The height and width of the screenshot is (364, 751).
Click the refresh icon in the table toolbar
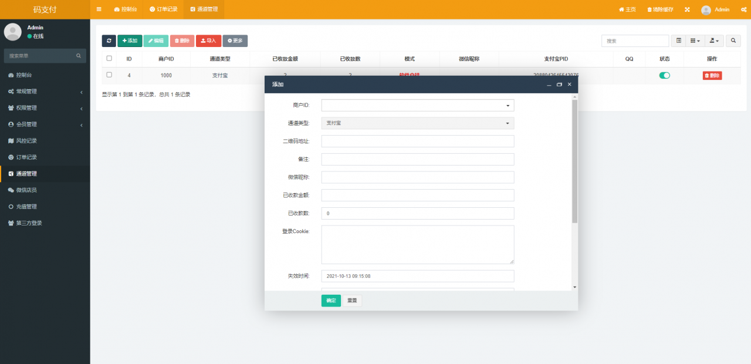[x=109, y=41]
